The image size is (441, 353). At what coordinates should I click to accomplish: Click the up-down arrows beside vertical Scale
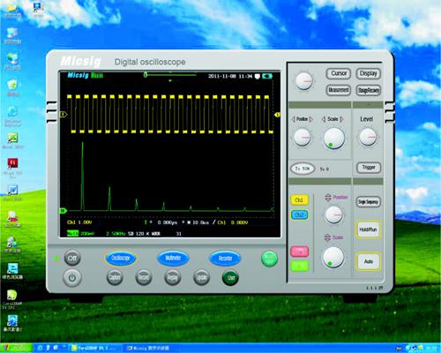click(x=327, y=237)
